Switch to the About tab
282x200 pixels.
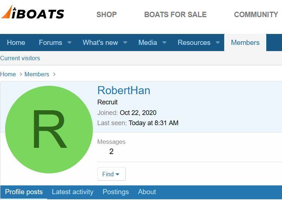click(147, 192)
